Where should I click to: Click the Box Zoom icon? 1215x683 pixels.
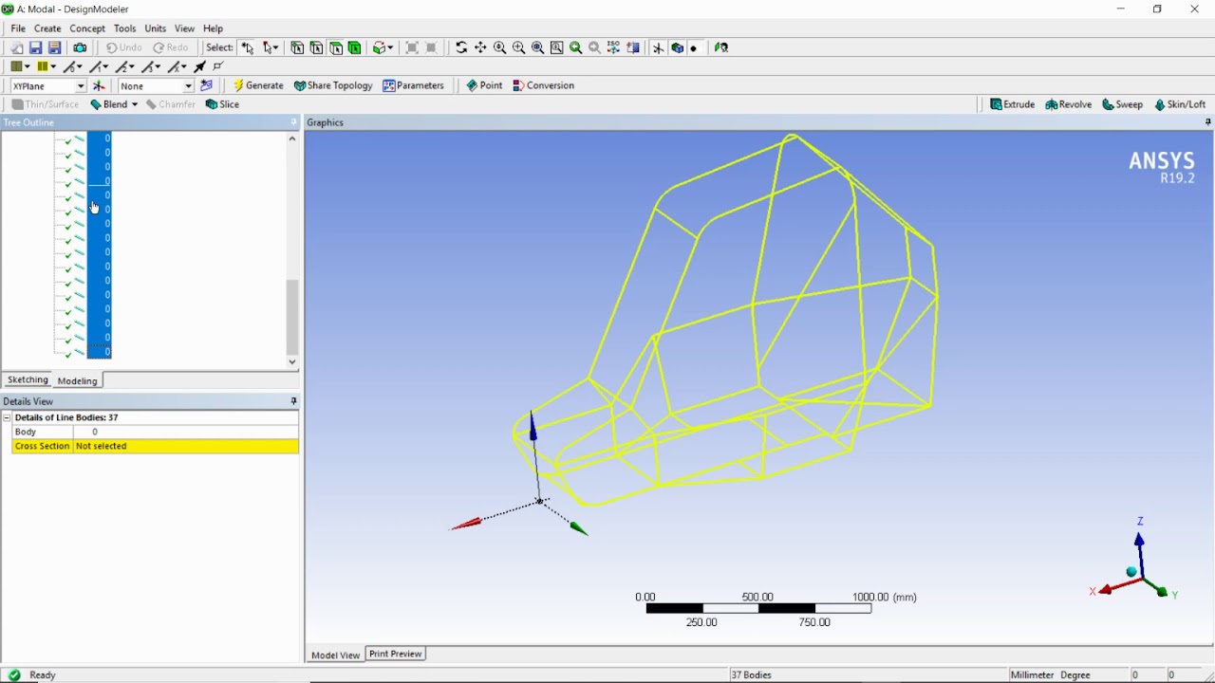pyautogui.click(x=518, y=47)
